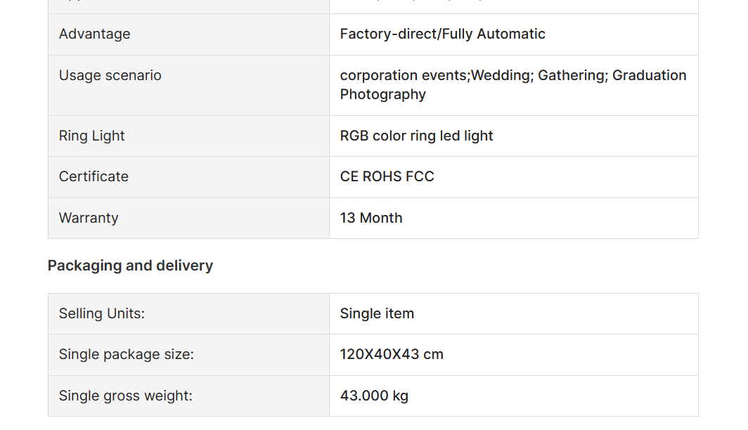
Task: Click the Advantage attribute label
Action: click(x=94, y=34)
